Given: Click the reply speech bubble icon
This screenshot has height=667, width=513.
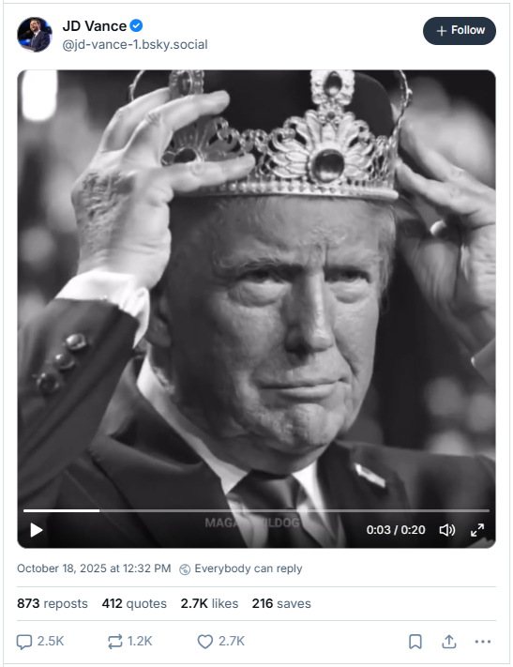Looking at the screenshot, I should [24, 642].
